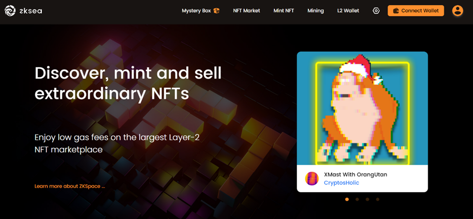473x219 pixels.
Task: Click the Connect Wallet button
Action: 416,11
